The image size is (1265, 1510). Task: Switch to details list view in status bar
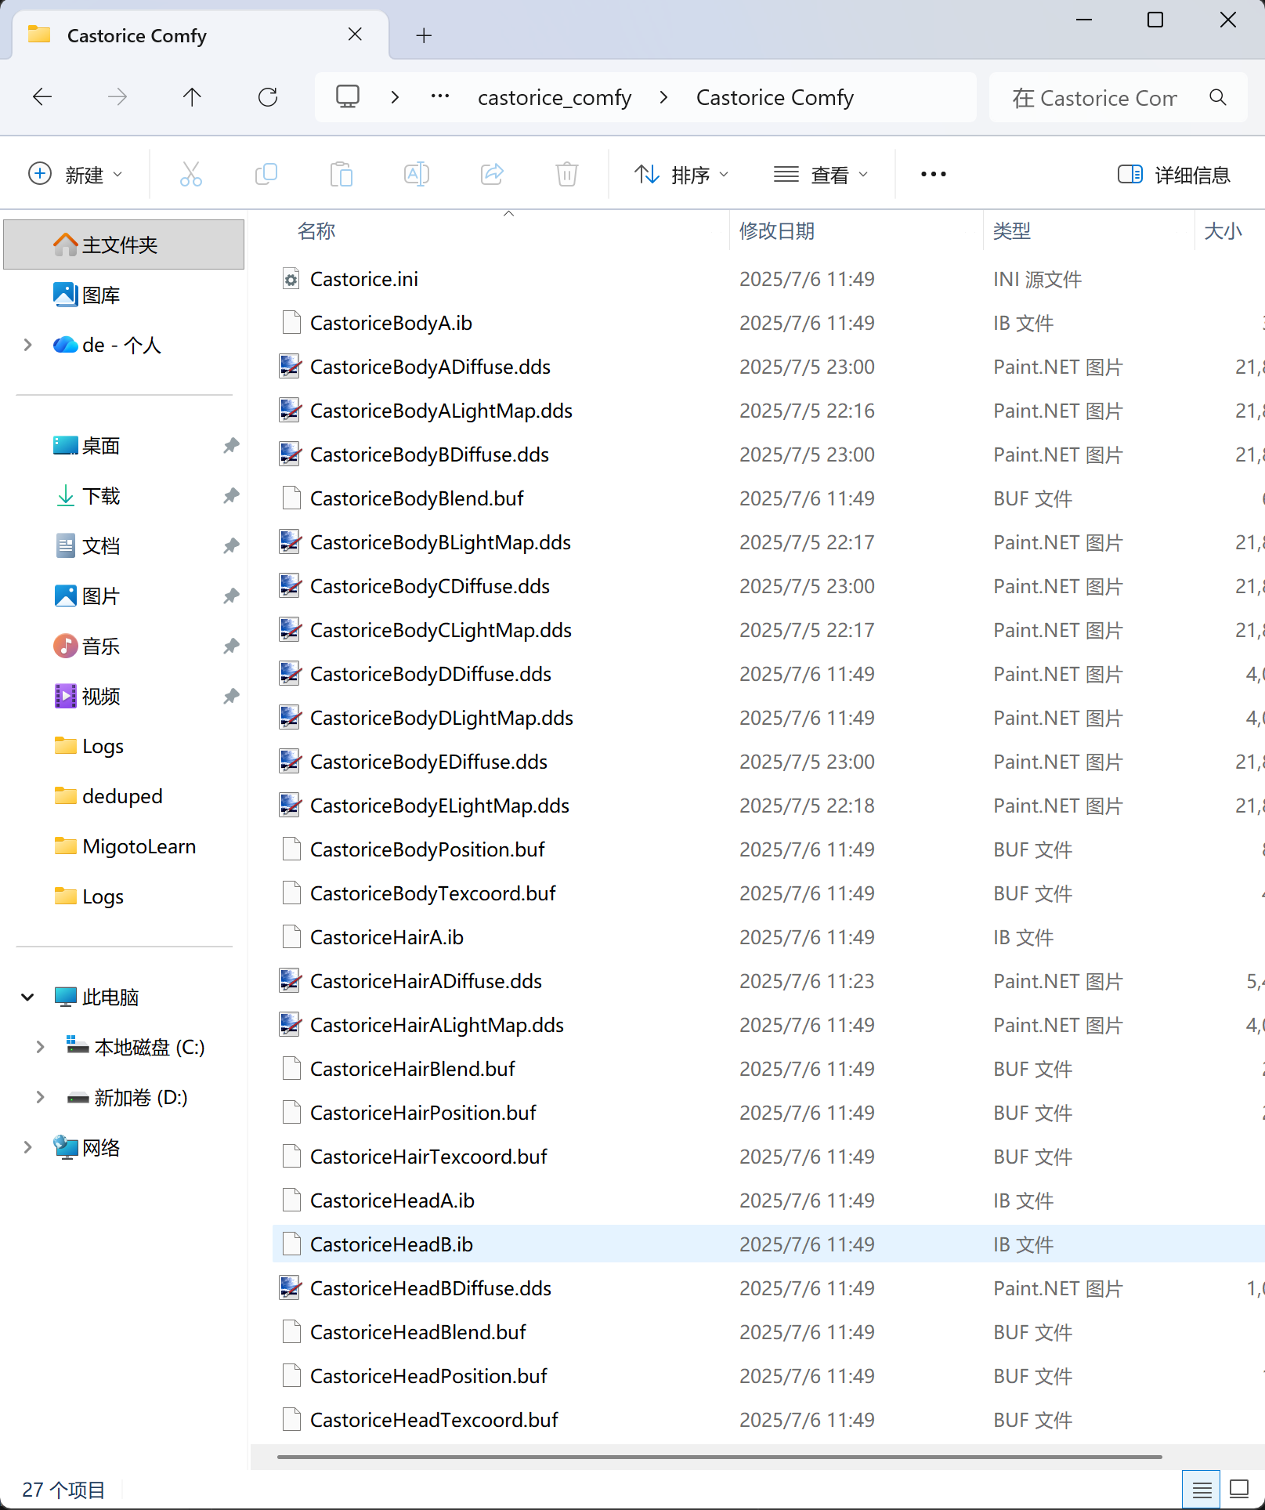click(1202, 1489)
